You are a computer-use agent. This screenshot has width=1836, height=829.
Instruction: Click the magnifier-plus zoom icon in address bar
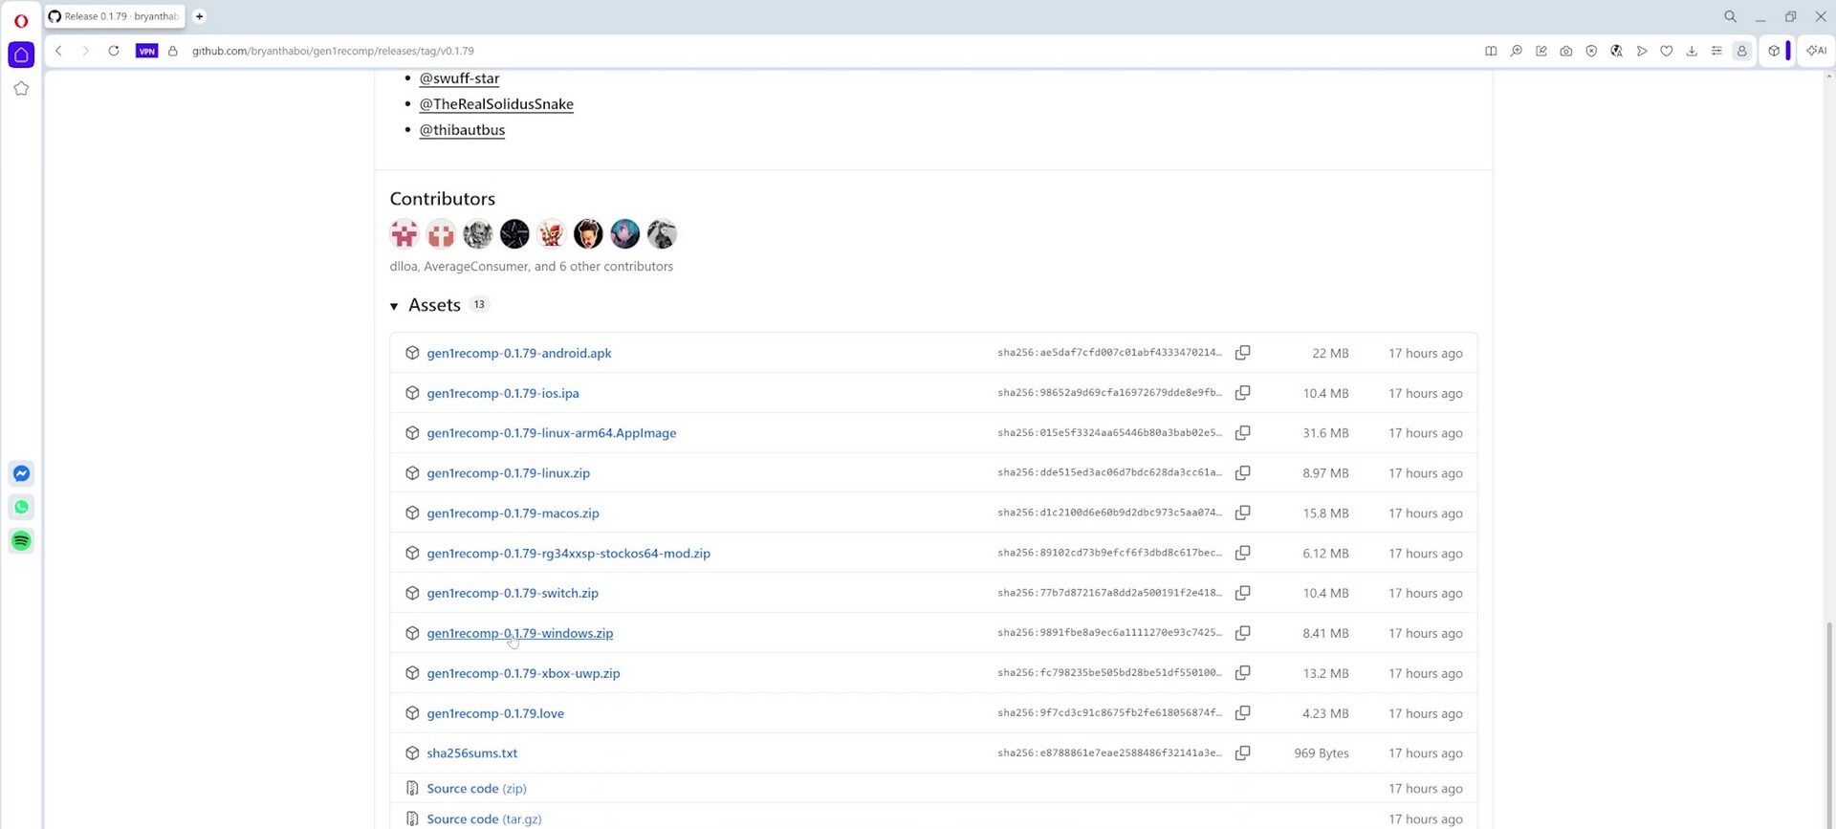click(x=1516, y=51)
